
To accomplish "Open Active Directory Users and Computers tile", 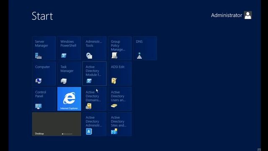I will [x=120, y=99].
